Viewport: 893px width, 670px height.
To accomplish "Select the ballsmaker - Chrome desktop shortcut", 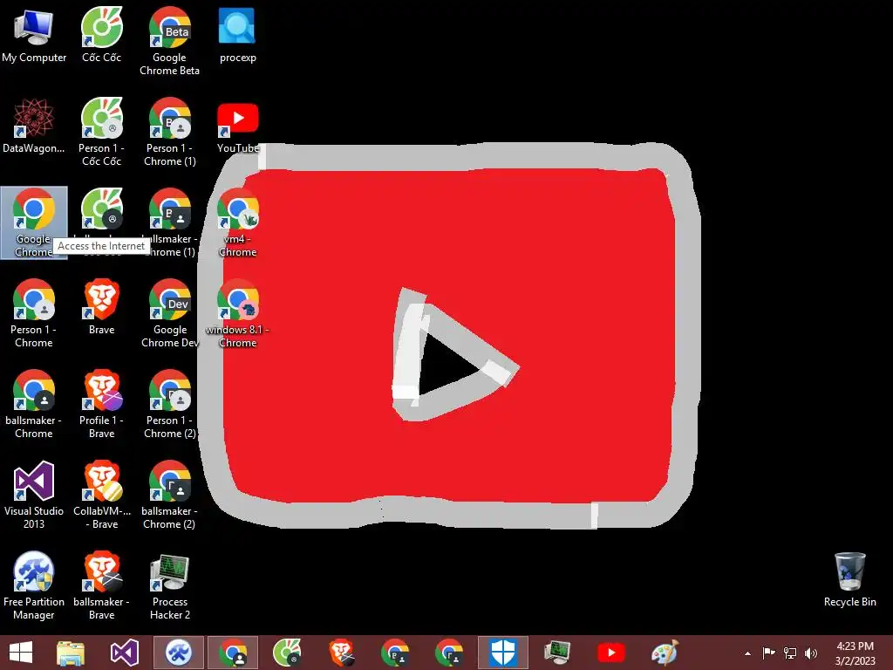I will tap(34, 403).
